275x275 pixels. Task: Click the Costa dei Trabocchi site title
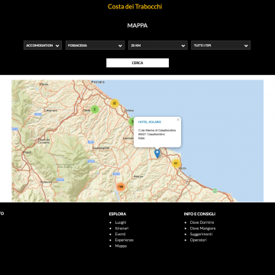click(x=135, y=7)
